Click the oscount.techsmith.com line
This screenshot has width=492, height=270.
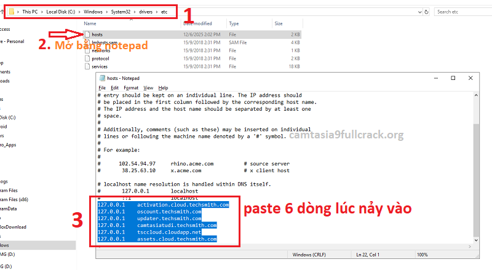click(149, 212)
